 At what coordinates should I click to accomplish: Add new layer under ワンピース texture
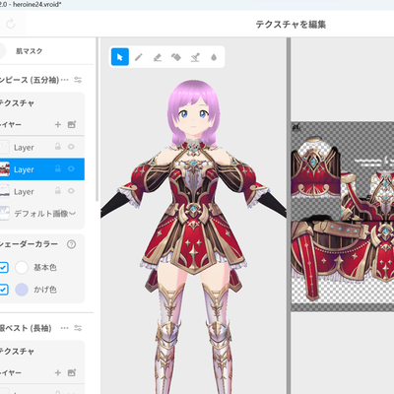(x=58, y=124)
